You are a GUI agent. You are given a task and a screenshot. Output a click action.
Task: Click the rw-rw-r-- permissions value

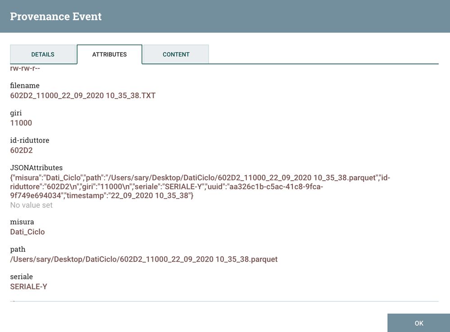coord(25,68)
